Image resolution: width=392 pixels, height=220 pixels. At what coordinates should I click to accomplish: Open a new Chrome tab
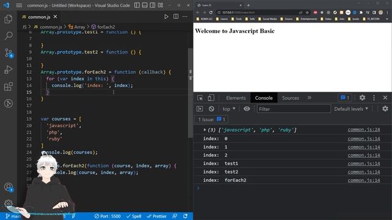click(x=248, y=5)
